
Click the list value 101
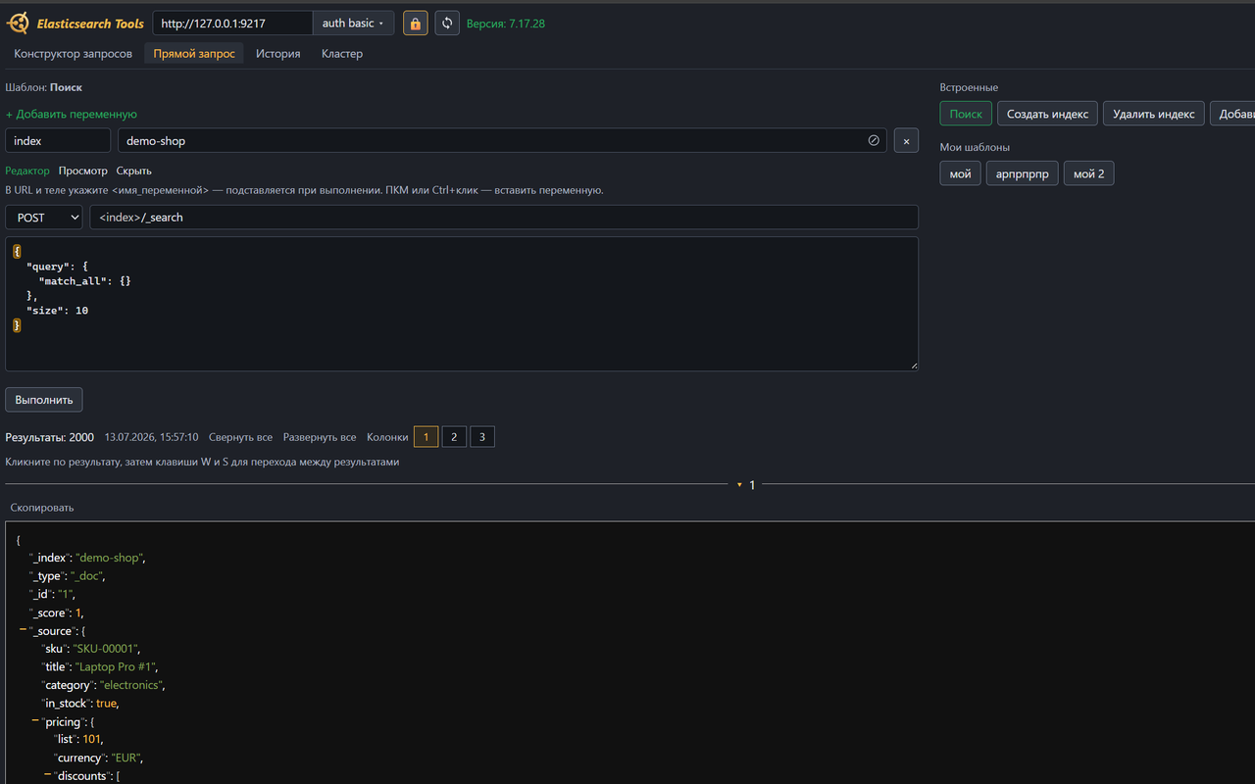click(x=91, y=739)
